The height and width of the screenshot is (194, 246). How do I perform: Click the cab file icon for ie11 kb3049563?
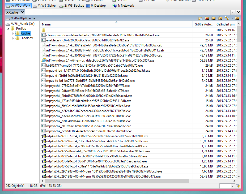tap(44, 55)
